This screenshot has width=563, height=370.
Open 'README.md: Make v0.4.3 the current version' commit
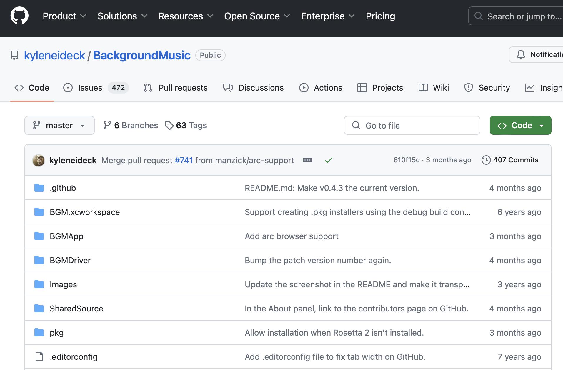pos(332,188)
